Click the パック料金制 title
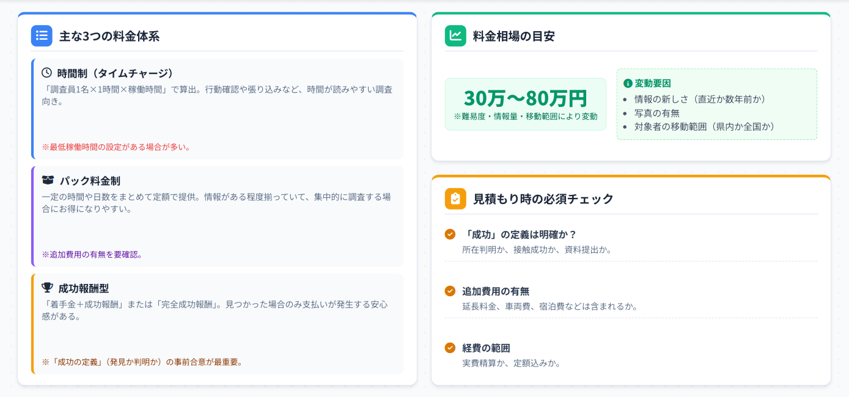The width and height of the screenshot is (849, 397). (90, 181)
